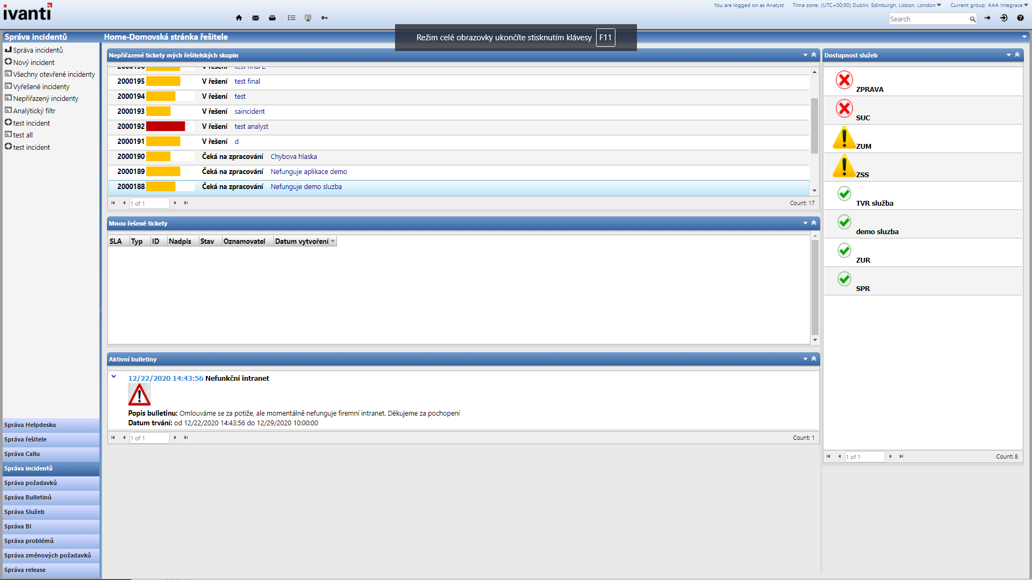Viewport: 1032px width, 580px height.
Task: Open the bulleted list toolbar icon
Action: pos(291,18)
